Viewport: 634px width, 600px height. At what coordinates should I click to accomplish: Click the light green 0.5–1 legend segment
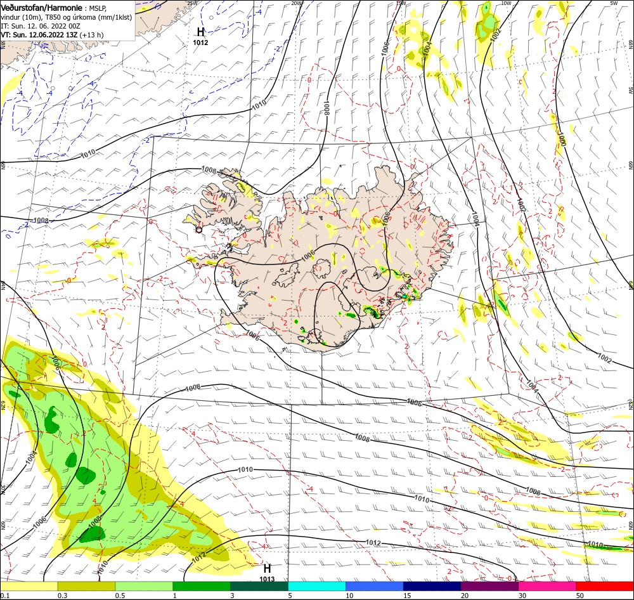click(x=144, y=586)
